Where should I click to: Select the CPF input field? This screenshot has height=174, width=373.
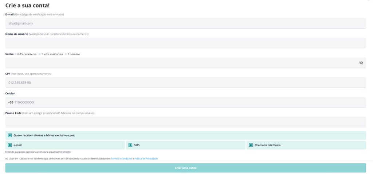[x=185, y=82]
